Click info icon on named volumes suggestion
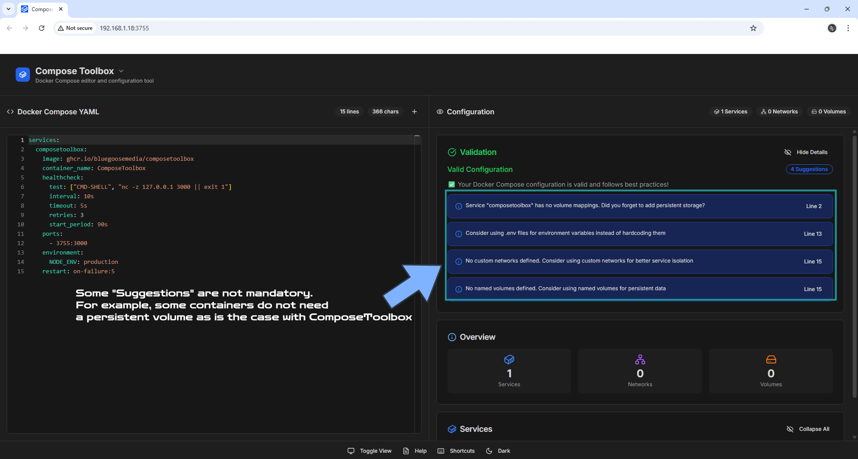 [459, 289]
